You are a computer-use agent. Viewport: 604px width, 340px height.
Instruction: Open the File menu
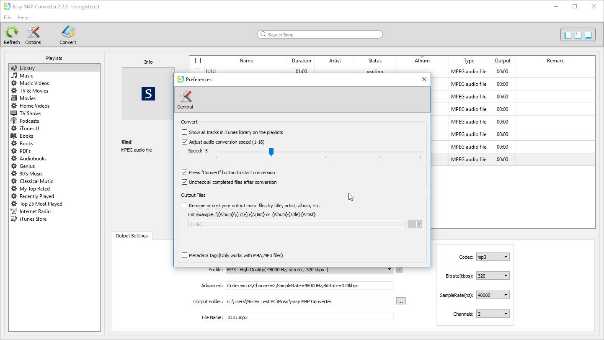(x=8, y=18)
